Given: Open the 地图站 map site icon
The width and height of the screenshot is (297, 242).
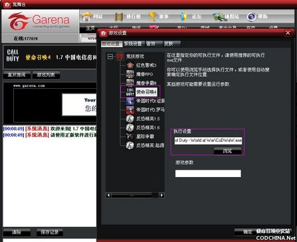Looking at the screenshot, I should click(219, 17).
